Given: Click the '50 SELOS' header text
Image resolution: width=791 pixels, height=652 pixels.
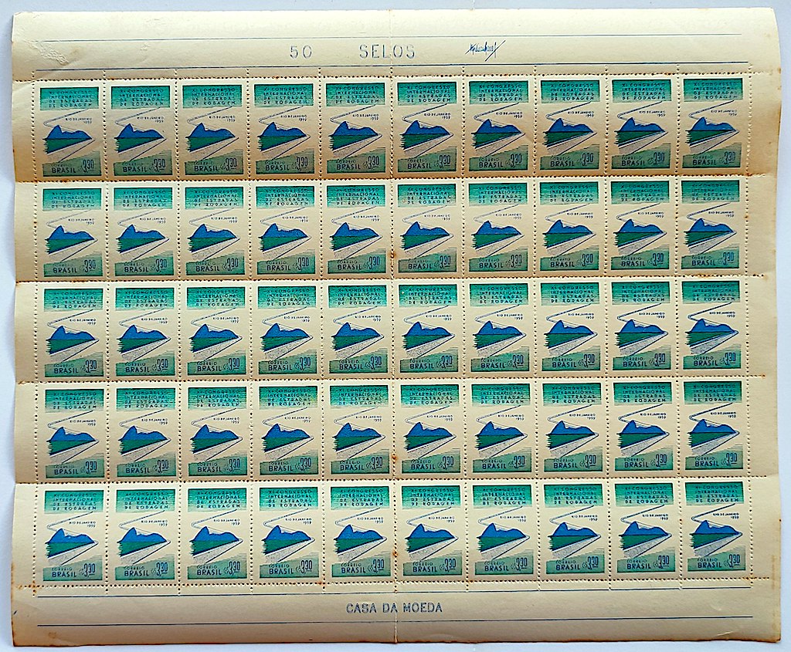Looking at the screenshot, I should tap(352, 52).
